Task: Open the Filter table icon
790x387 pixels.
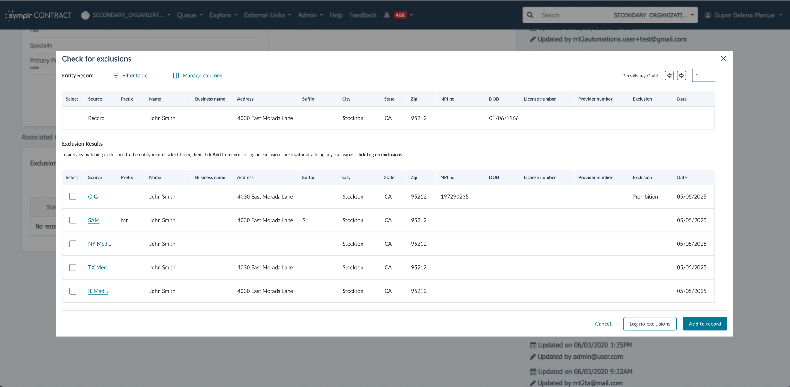Action: tap(116, 75)
